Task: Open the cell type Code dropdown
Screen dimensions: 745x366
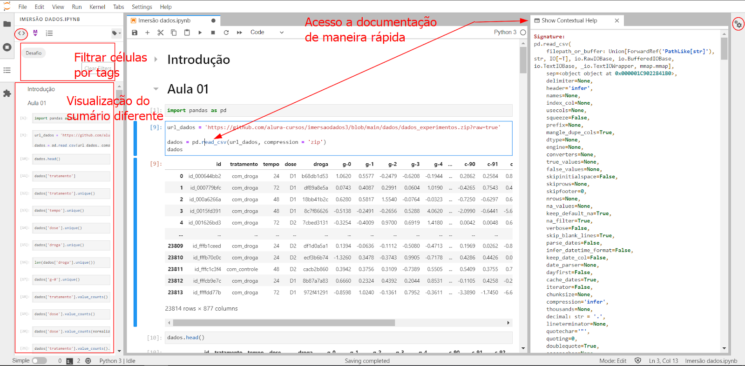Action: pos(267,33)
